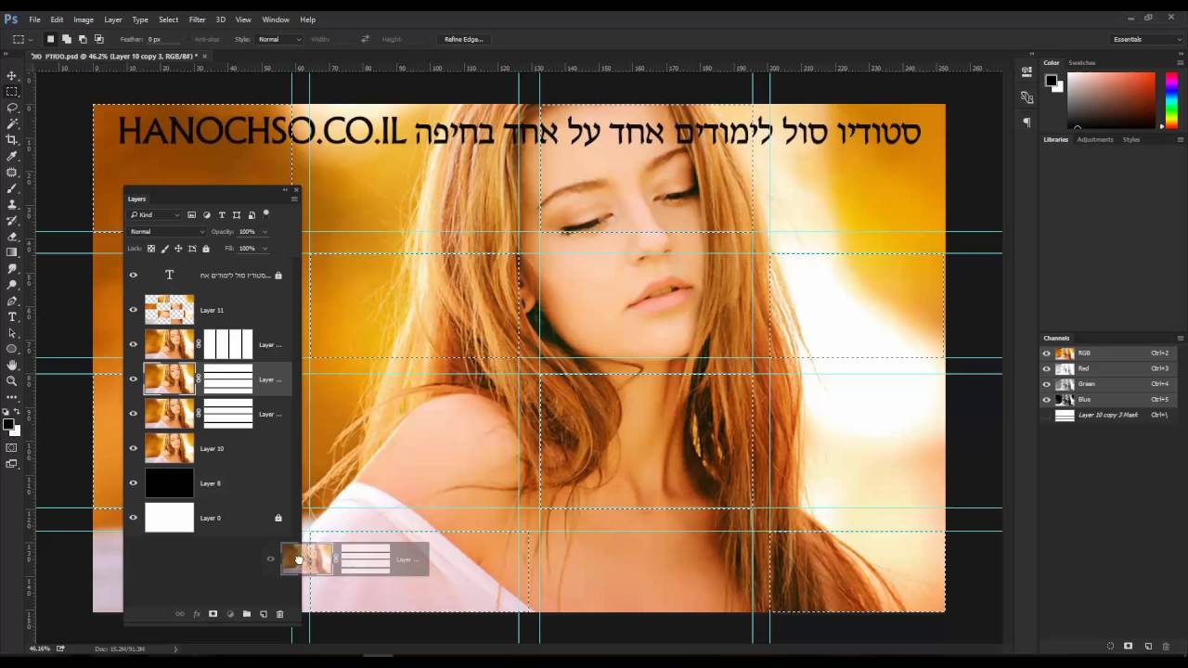Switch to the Adjustments tab

(1096, 140)
